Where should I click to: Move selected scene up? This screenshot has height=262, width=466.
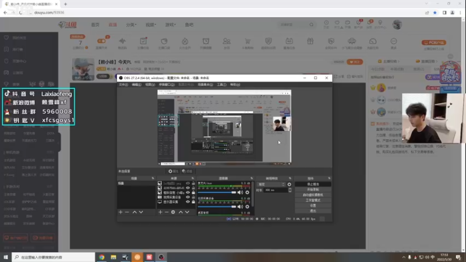pyautogui.click(x=135, y=212)
